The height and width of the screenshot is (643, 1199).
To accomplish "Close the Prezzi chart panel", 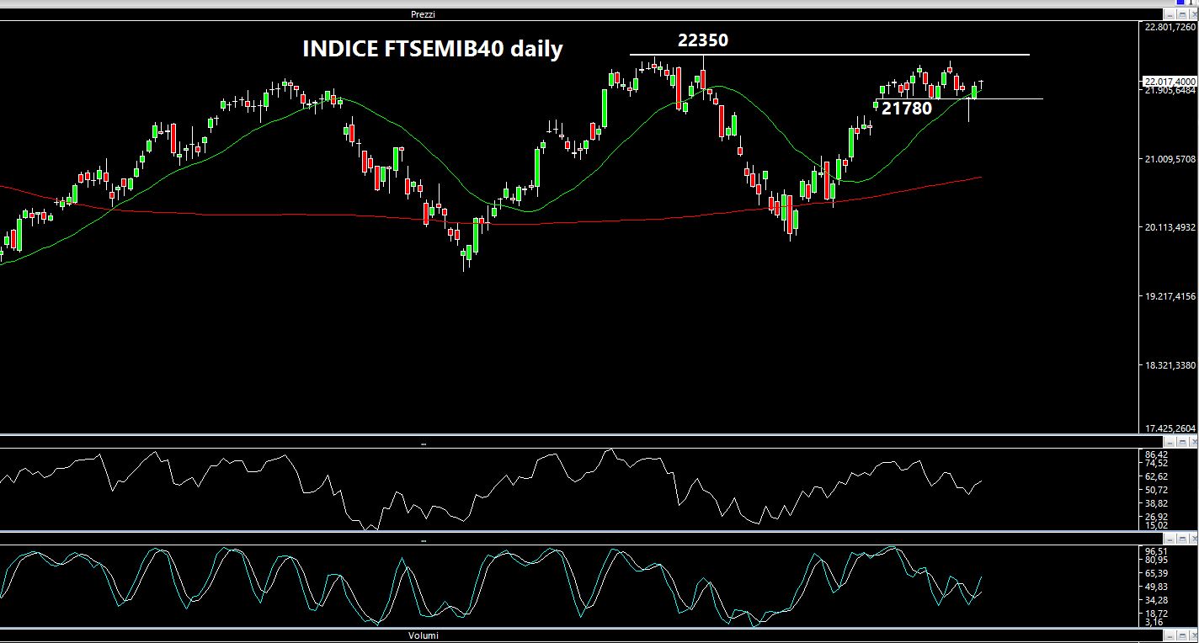I will tap(1192, 14).
